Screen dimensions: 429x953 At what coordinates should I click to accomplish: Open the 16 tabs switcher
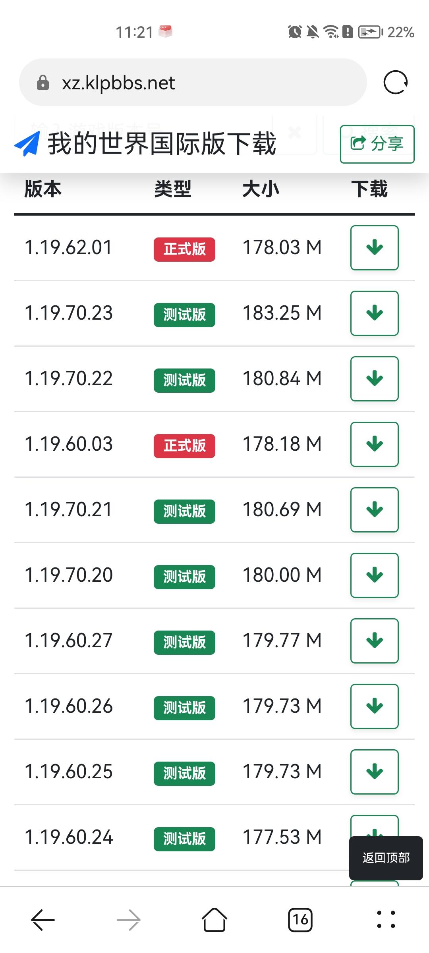(300, 920)
